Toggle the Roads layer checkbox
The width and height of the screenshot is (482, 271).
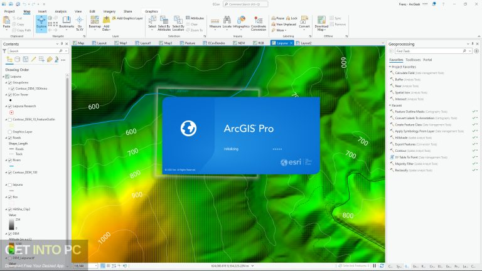[x=10, y=137]
